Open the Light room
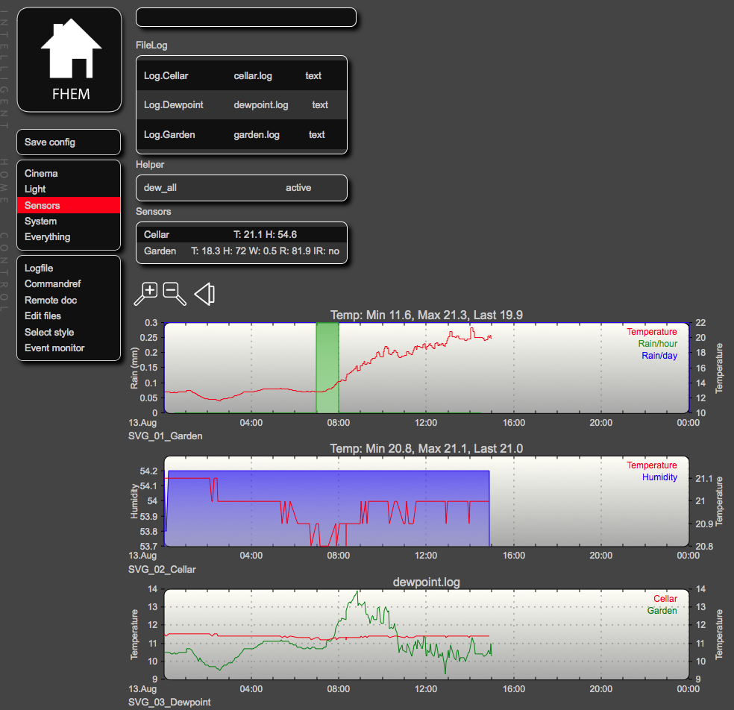 pos(35,189)
